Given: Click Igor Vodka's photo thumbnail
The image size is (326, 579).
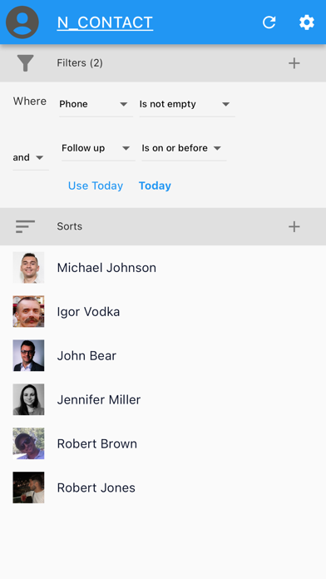Looking at the screenshot, I should tap(28, 311).
